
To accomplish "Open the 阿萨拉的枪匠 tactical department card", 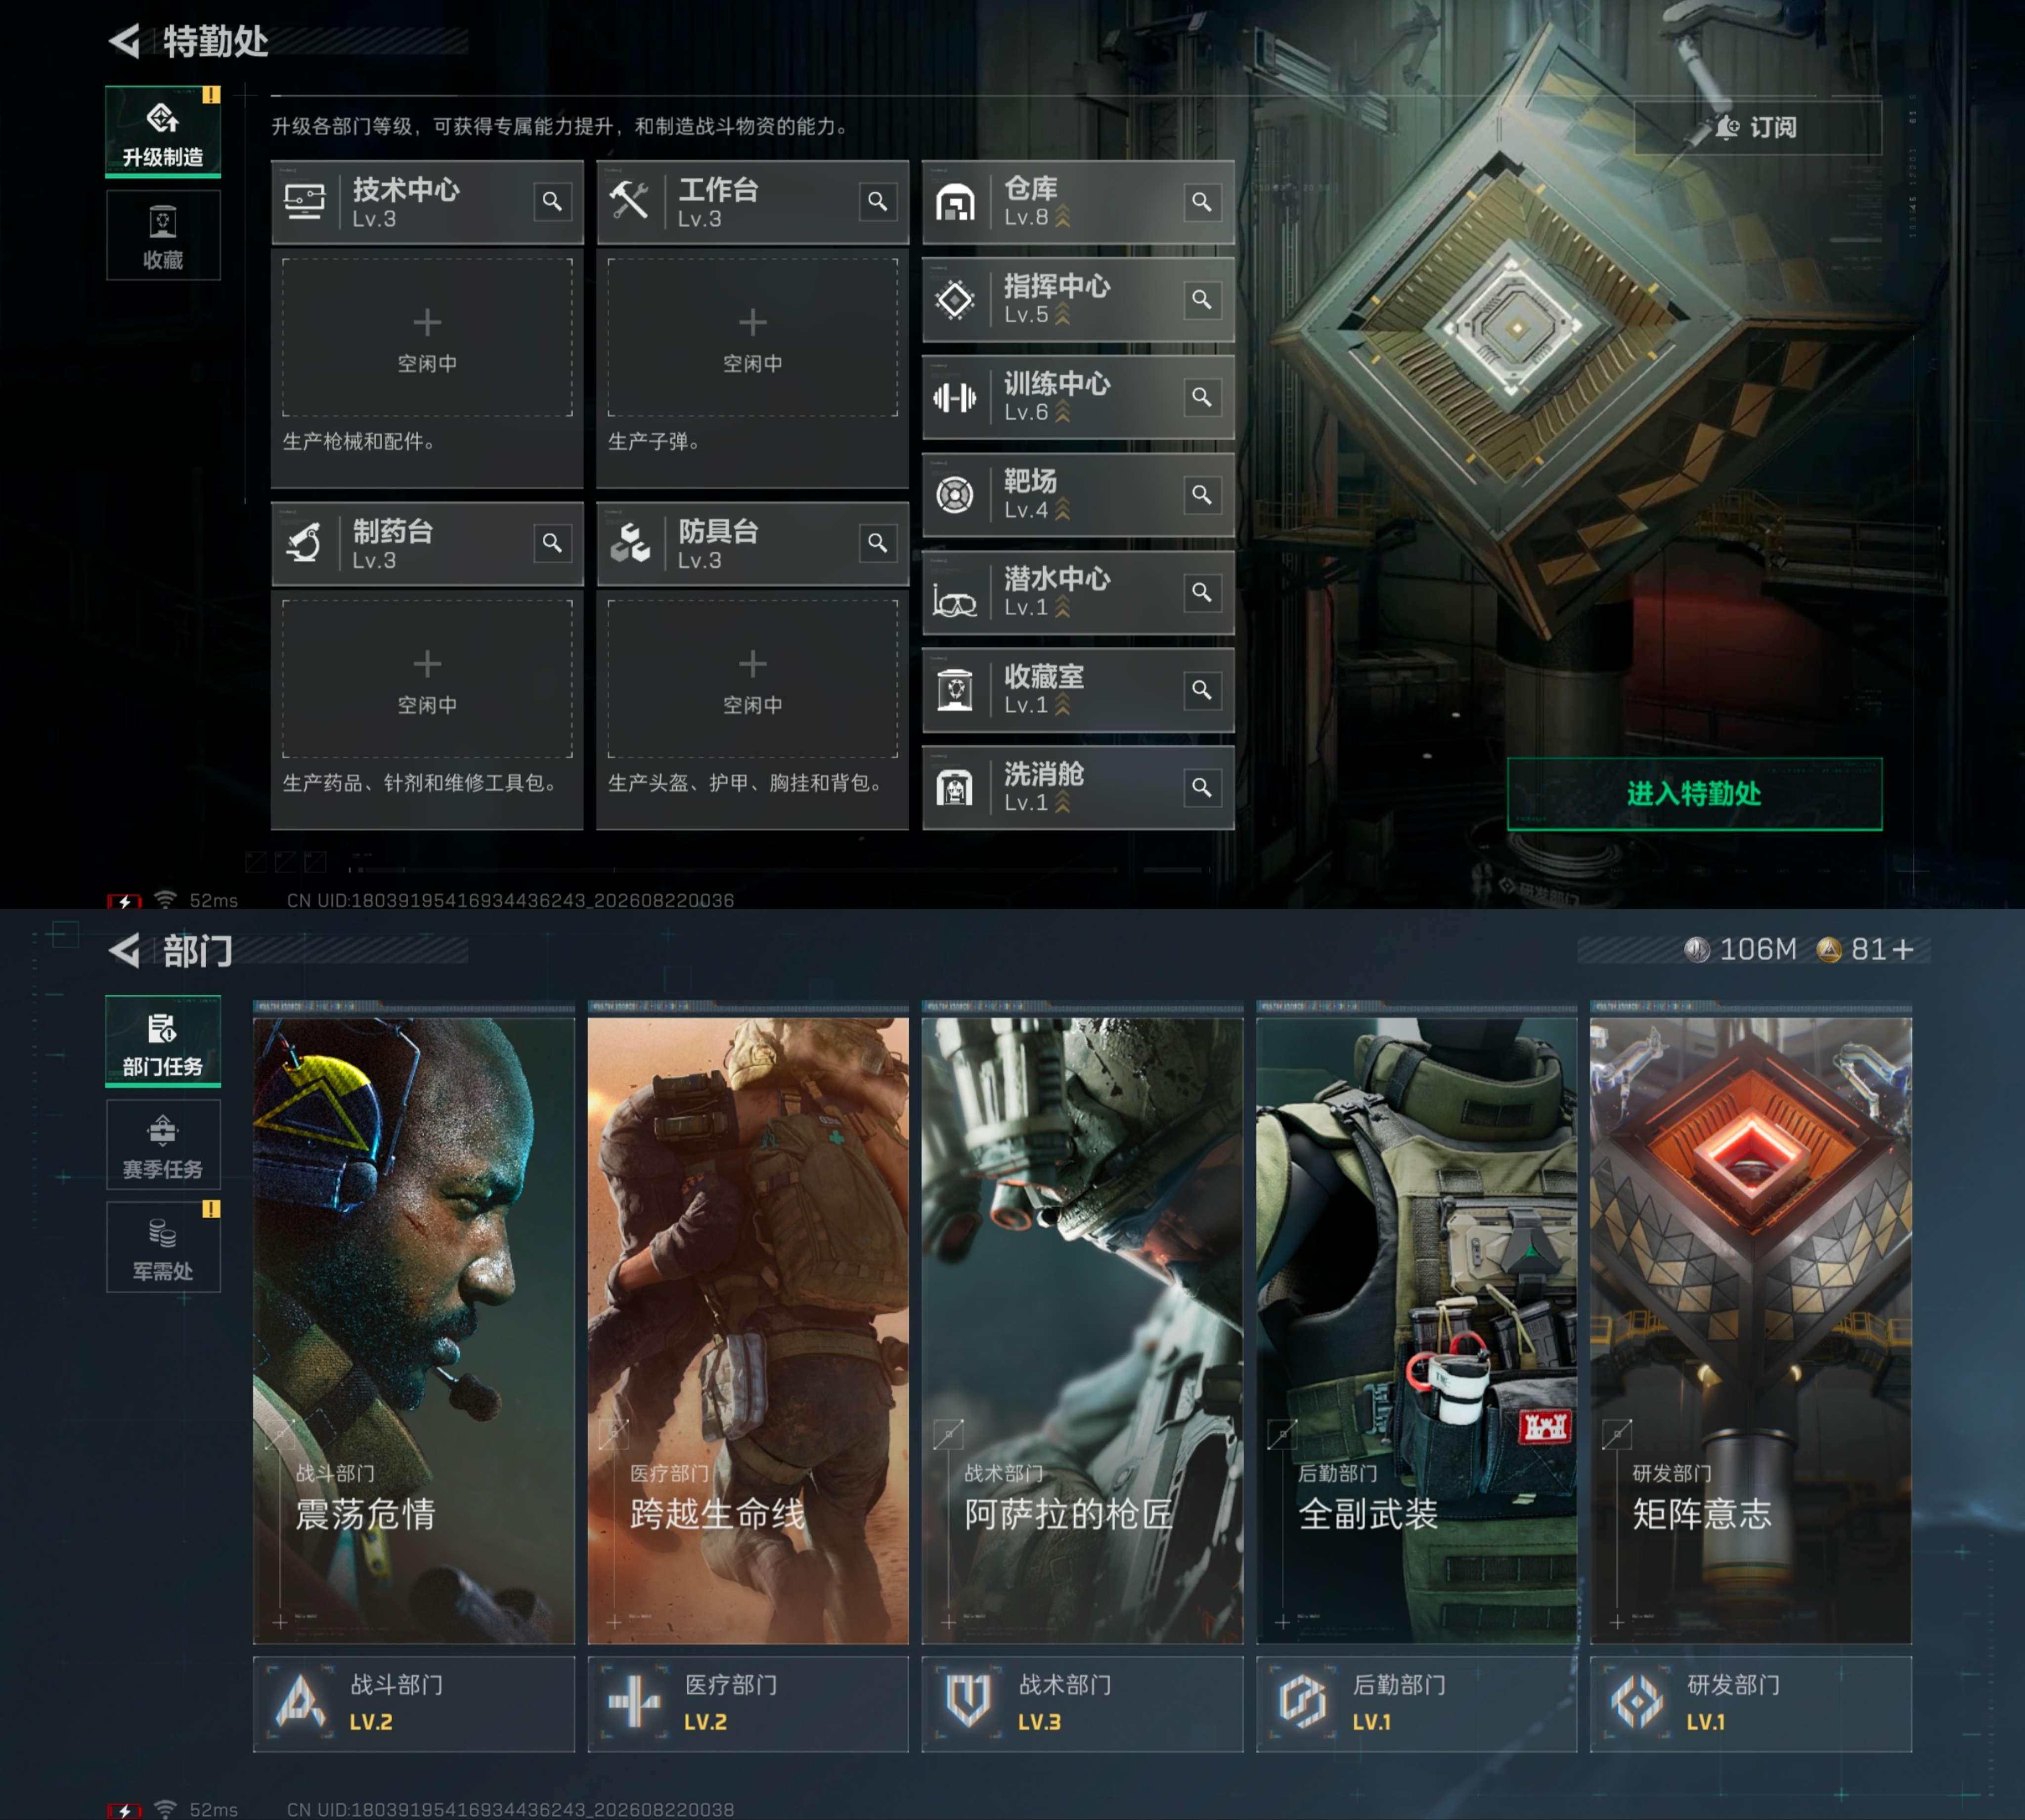I will (x=1083, y=1330).
